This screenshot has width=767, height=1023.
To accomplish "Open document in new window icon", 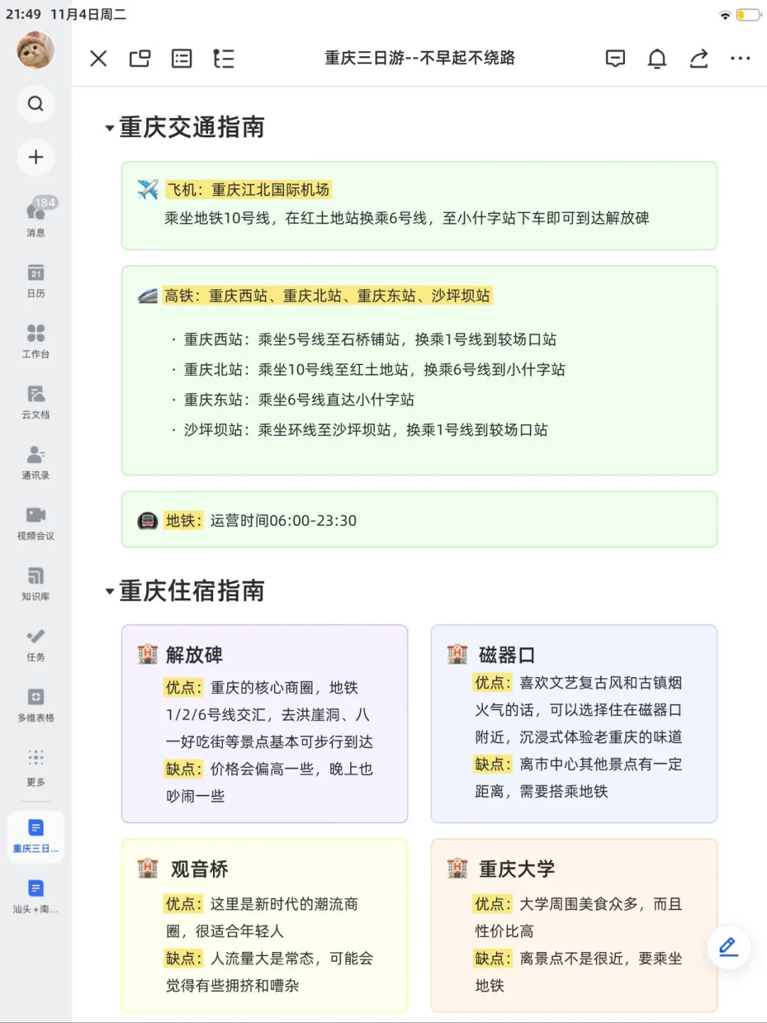I will click(x=140, y=58).
